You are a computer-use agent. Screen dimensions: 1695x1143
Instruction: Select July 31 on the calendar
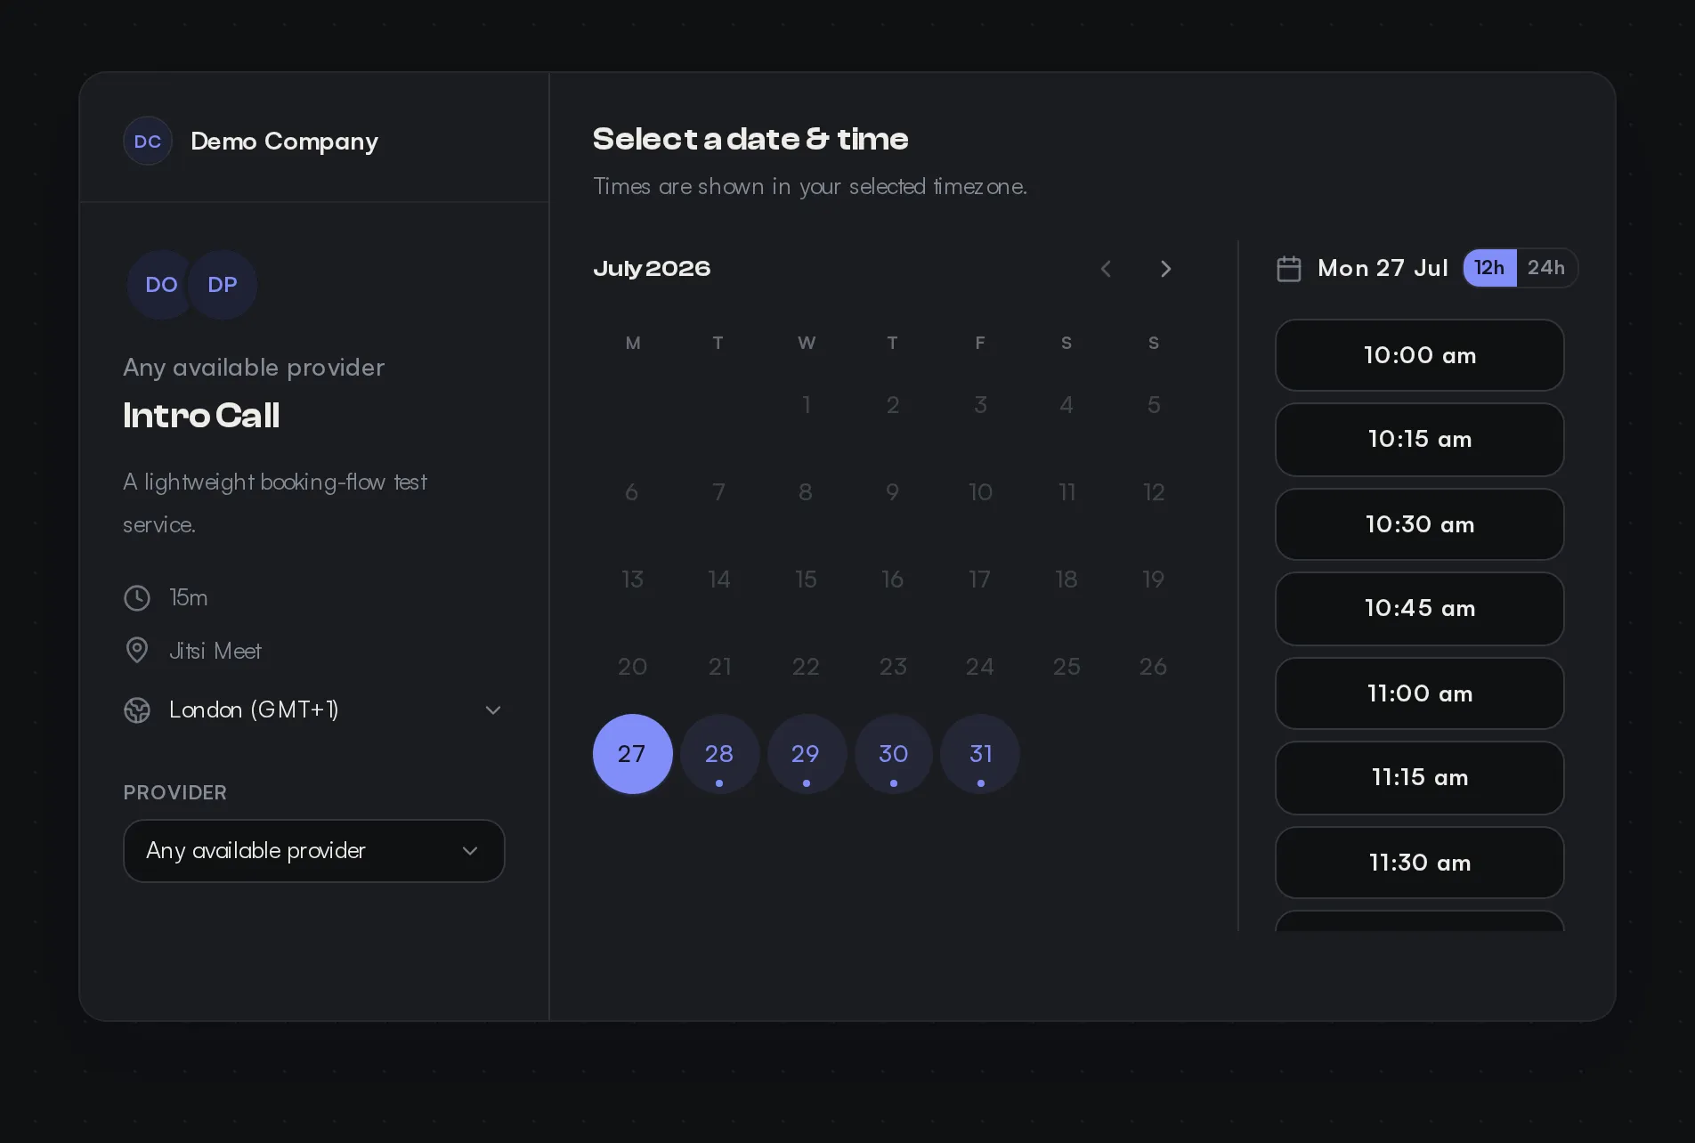click(980, 754)
